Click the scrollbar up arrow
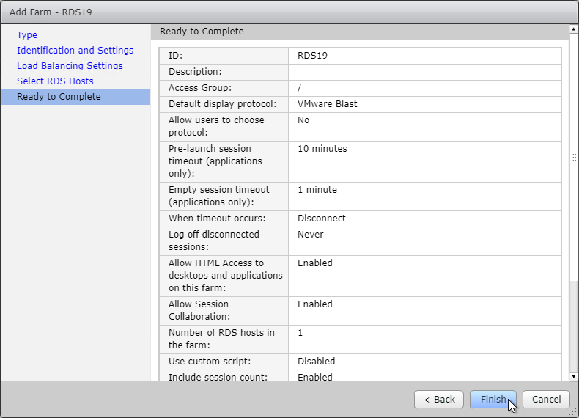 tap(573, 29)
